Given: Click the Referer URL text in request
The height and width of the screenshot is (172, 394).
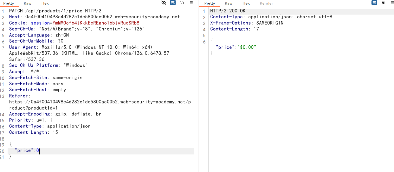Looking at the screenshot, I should [x=100, y=102].
